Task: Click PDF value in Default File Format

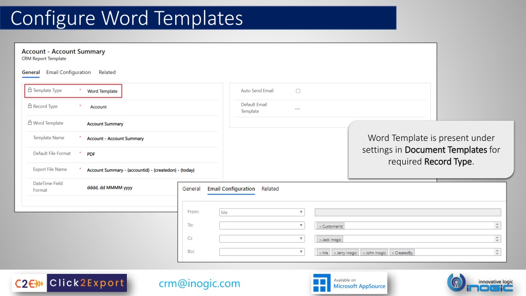Action: pyautogui.click(x=91, y=154)
